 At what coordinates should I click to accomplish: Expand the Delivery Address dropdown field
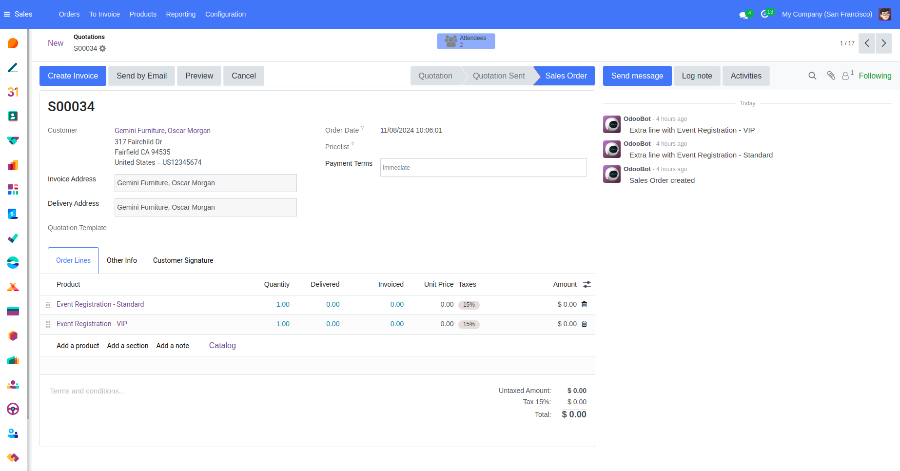tap(205, 207)
